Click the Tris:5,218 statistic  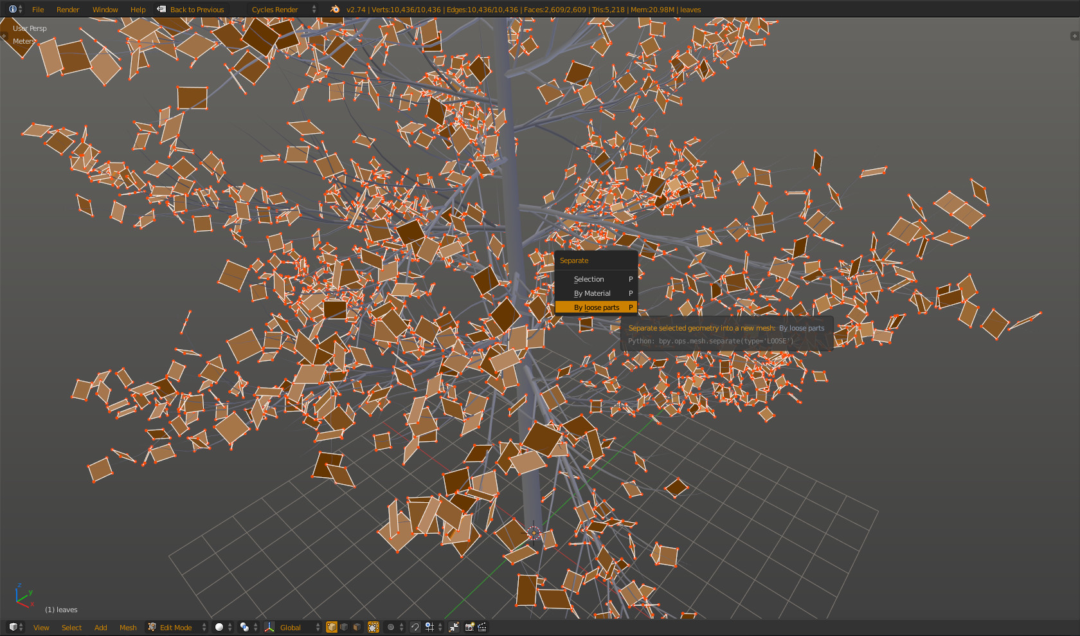click(608, 10)
